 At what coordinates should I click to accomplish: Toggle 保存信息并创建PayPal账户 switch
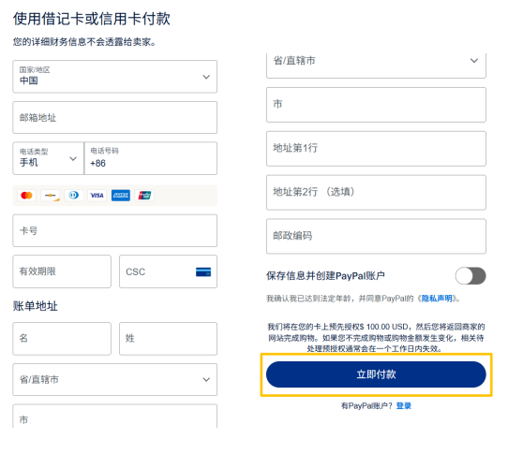point(471,276)
